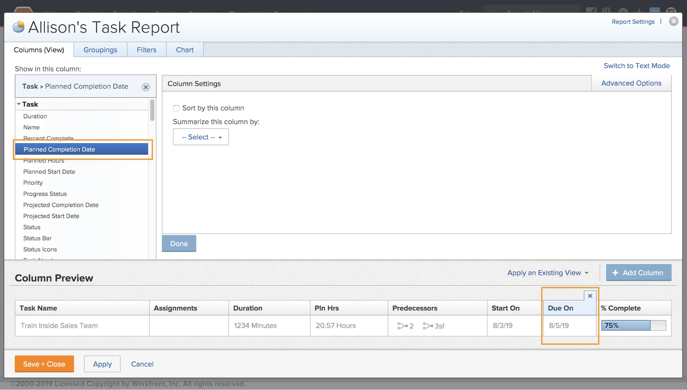Click the pie chart report icon
This screenshot has width=687, height=390.
pyautogui.click(x=19, y=27)
